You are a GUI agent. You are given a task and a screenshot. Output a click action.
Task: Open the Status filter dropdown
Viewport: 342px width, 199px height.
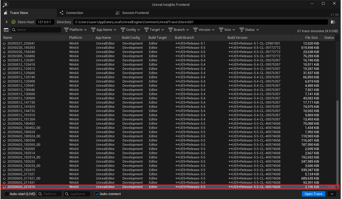click(249, 30)
